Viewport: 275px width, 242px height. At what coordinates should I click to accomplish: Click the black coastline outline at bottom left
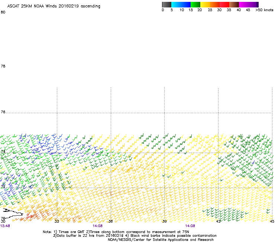[x=13, y=214]
